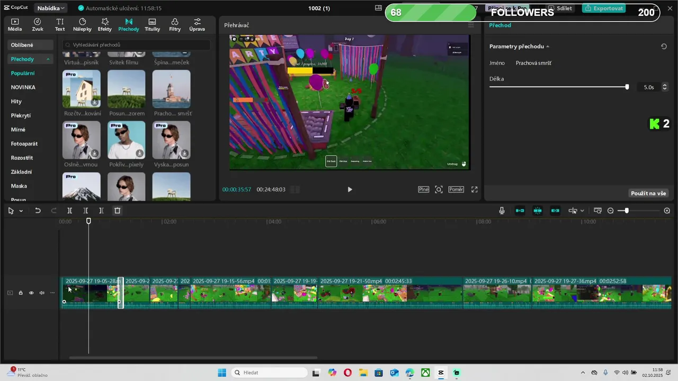Undo the last edit
The height and width of the screenshot is (381, 678).
pyautogui.click(x=38, y=211)
